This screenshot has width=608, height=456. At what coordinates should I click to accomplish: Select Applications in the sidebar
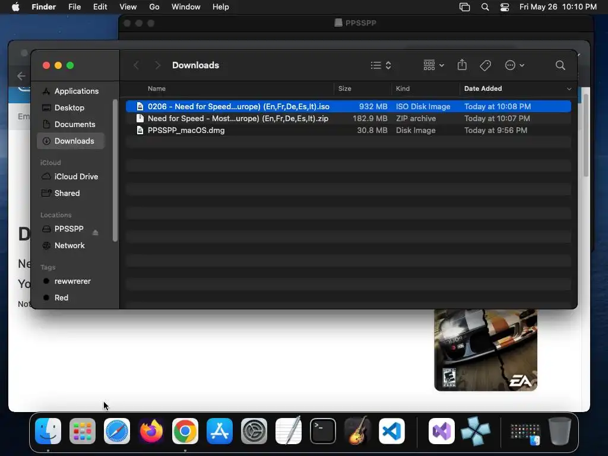pyautogui.click(x=71, y=91)
